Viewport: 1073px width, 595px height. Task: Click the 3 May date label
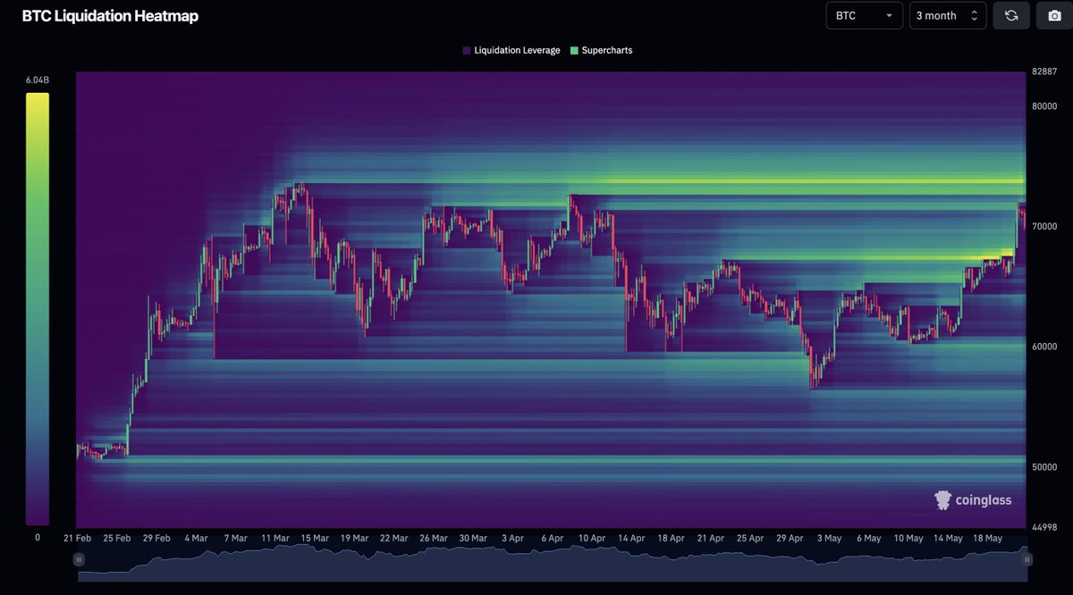828,539
